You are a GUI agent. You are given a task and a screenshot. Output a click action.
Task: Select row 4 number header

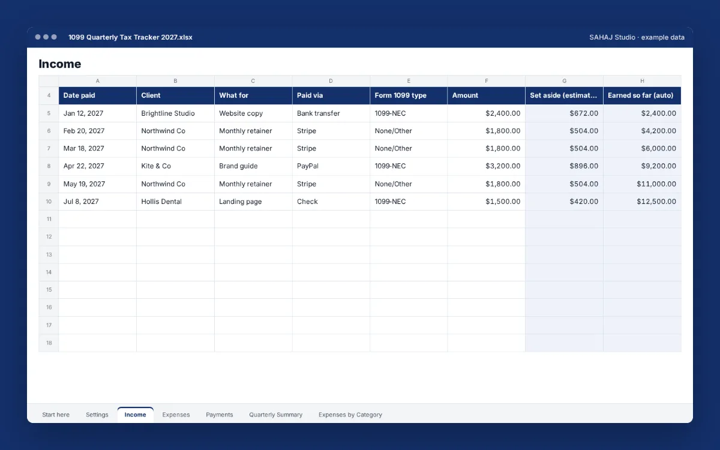coord(49,95)
